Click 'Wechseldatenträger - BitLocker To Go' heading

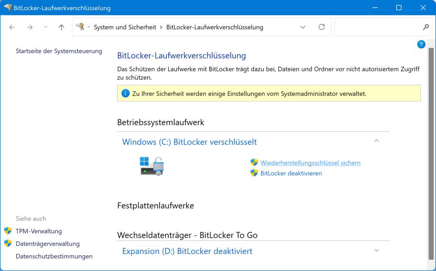click(x=187, y=235)
